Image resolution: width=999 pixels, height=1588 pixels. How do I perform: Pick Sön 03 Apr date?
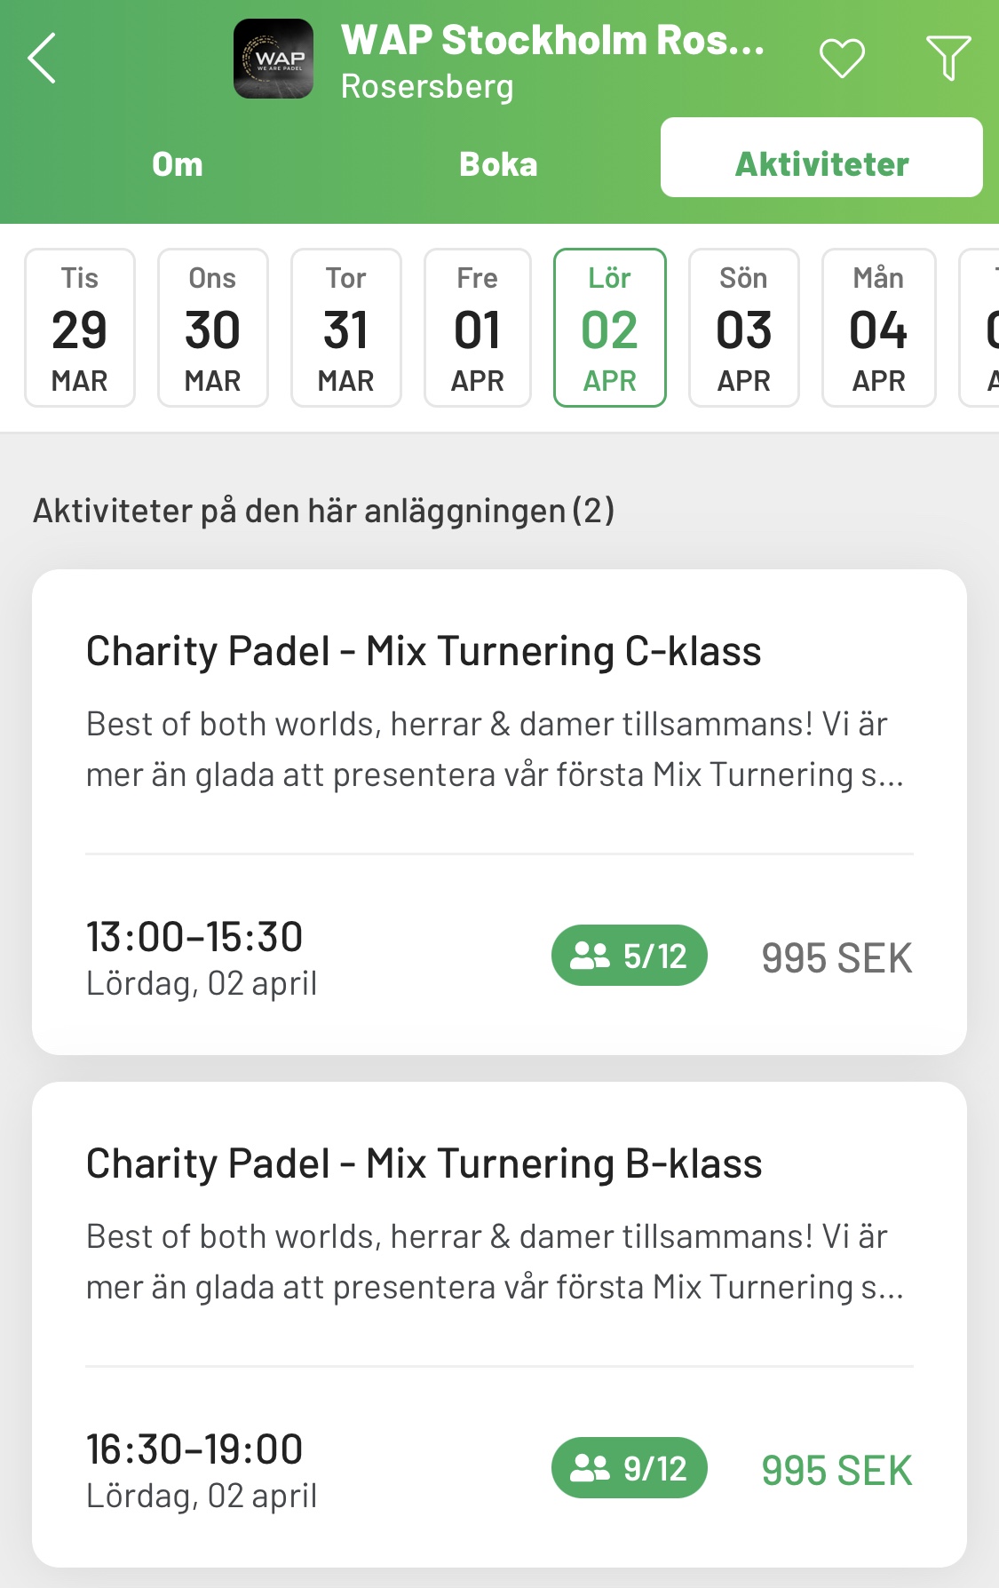744,328
